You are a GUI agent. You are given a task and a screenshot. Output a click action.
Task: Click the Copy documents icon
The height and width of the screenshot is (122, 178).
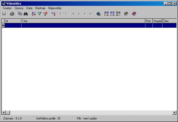tap(20, 14)
